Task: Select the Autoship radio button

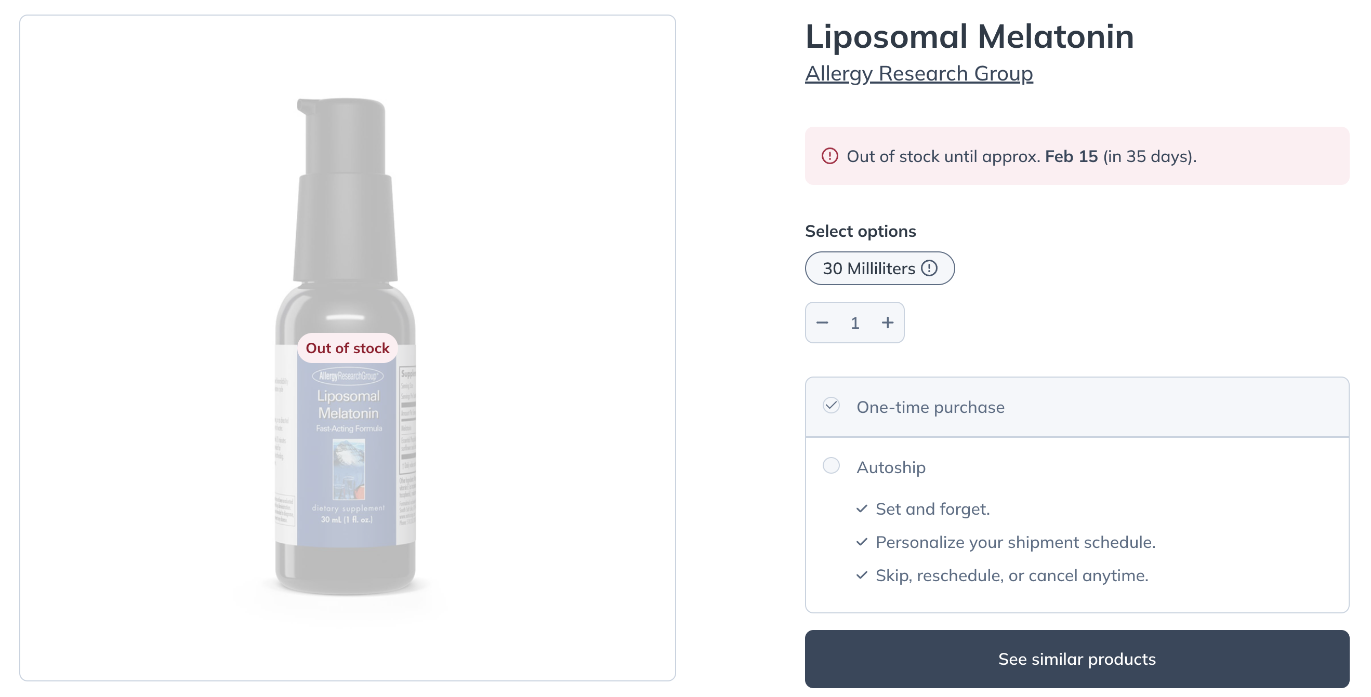Action: click(x=831, y=465)
